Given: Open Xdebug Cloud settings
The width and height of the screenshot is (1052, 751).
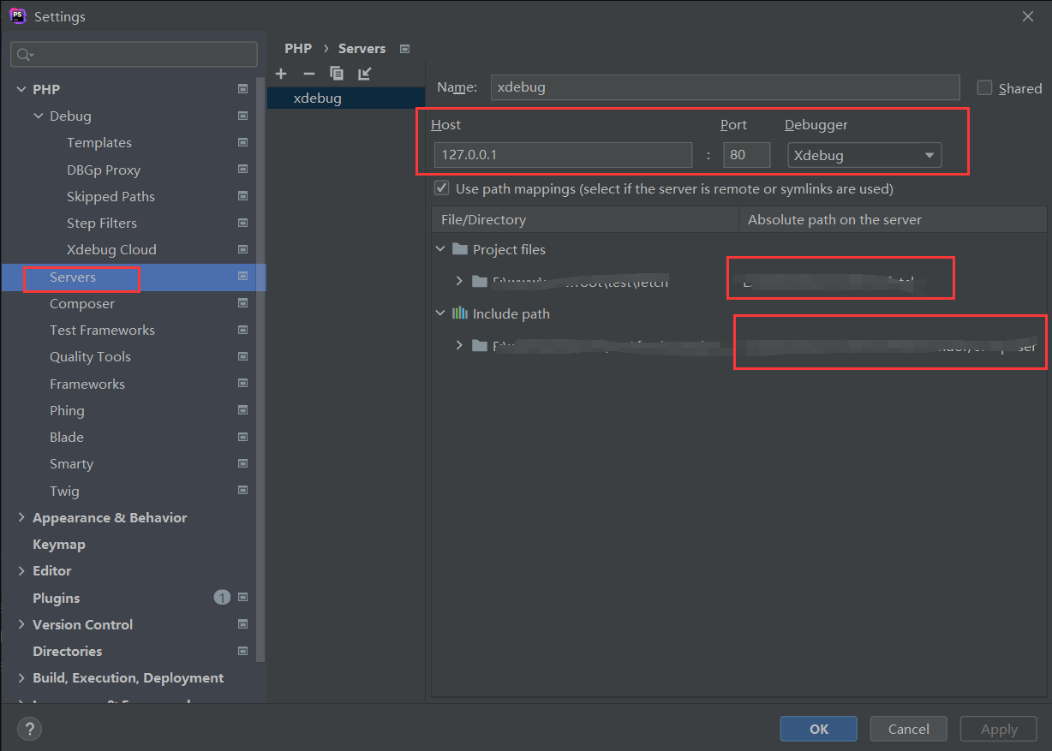Looking at the screenshot, I should point(111,249).
